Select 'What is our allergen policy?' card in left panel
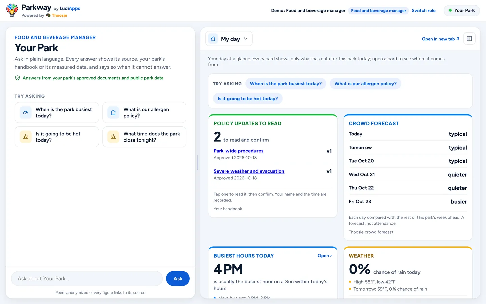Image resolution: width=486 pixels, height=304 pixels. 144,112
